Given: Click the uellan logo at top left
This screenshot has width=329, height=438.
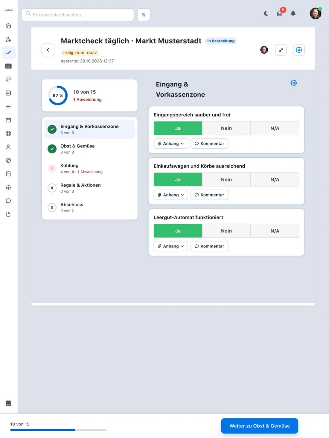Looking at the screenshot, I should 9,10.
